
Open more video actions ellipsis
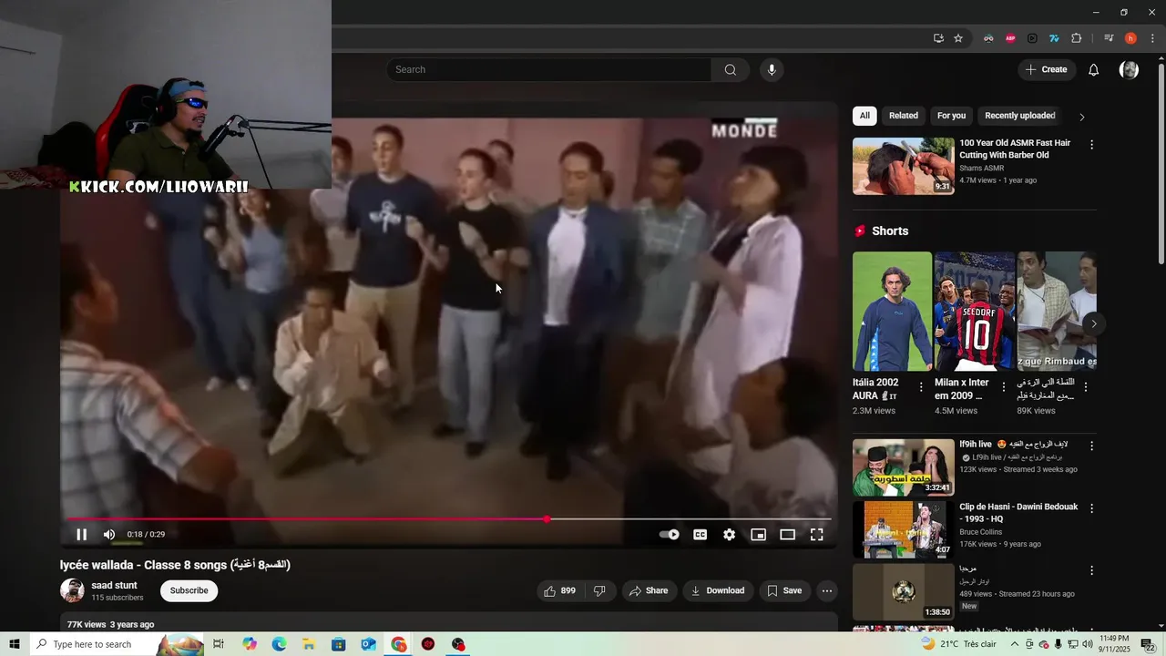[826, 590]
